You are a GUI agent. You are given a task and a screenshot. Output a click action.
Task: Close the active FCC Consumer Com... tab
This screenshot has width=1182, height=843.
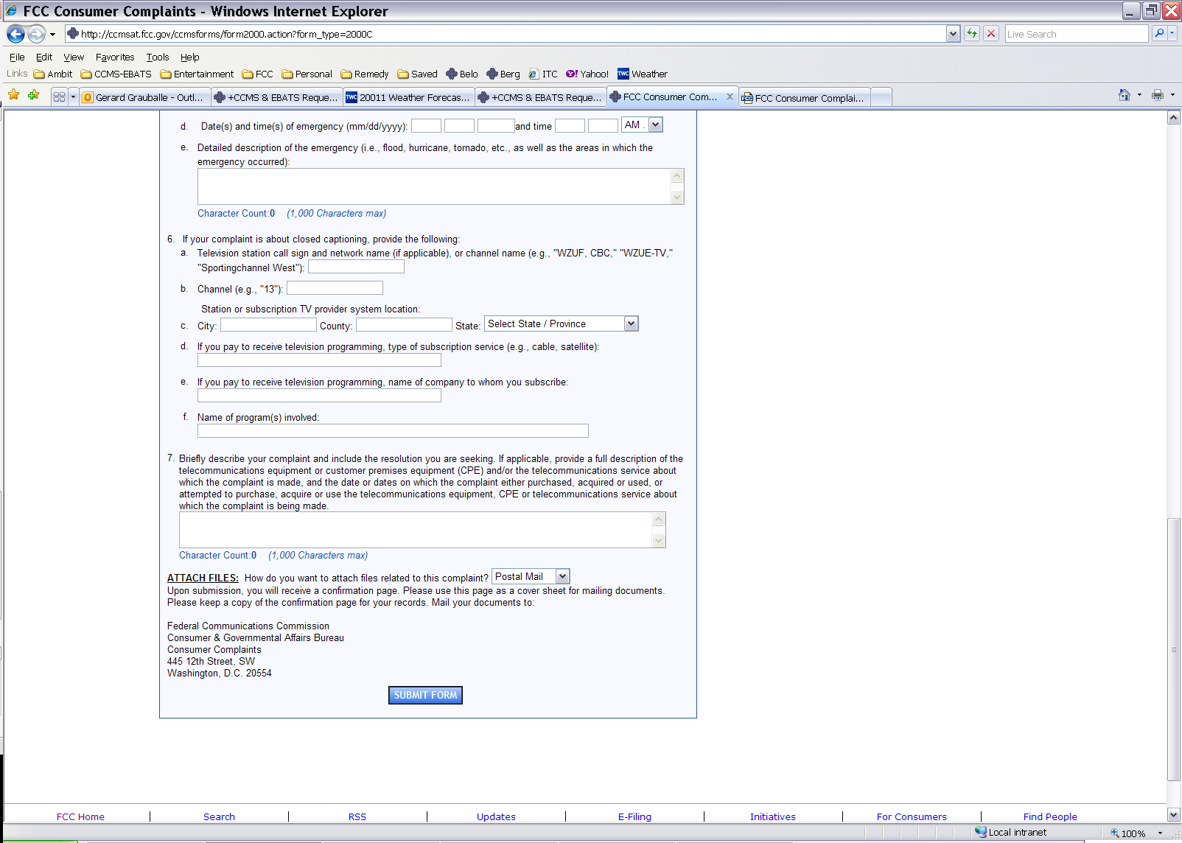point(730,97)
